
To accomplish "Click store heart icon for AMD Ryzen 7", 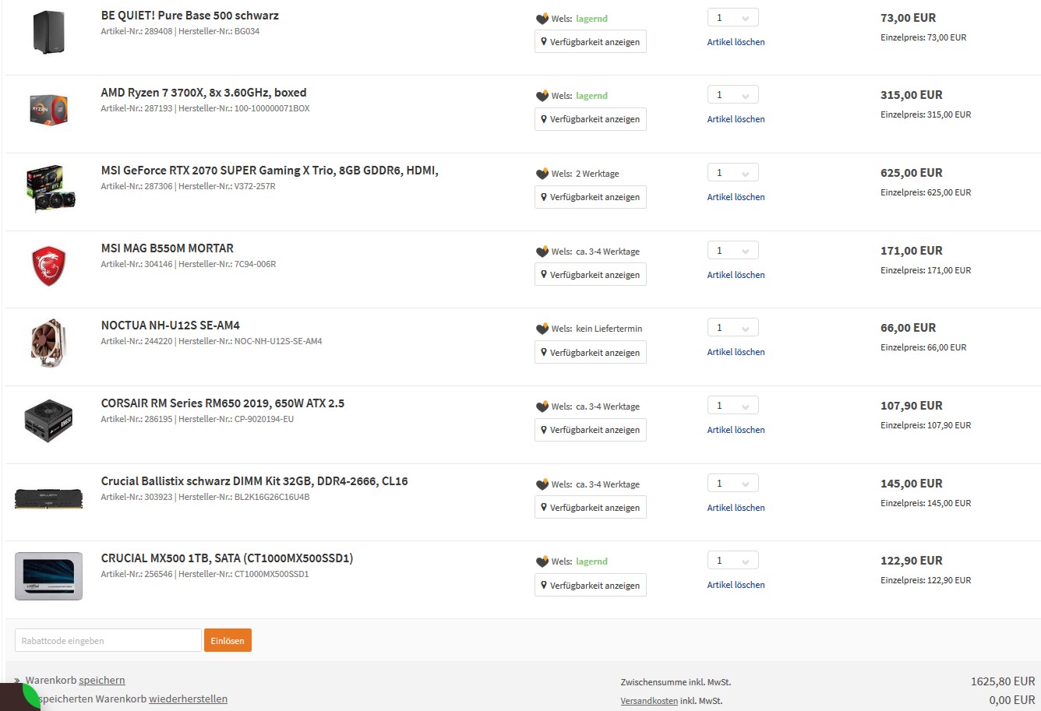I will pyautogui.click(x=542, y=96).
